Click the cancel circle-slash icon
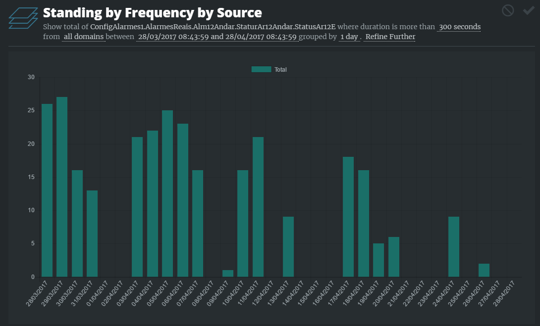This screenshot has height=326, width=540. point(508,10)
